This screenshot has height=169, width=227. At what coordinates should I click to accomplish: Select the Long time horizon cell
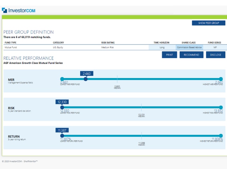pyautogui.click(x=162, y=47)
